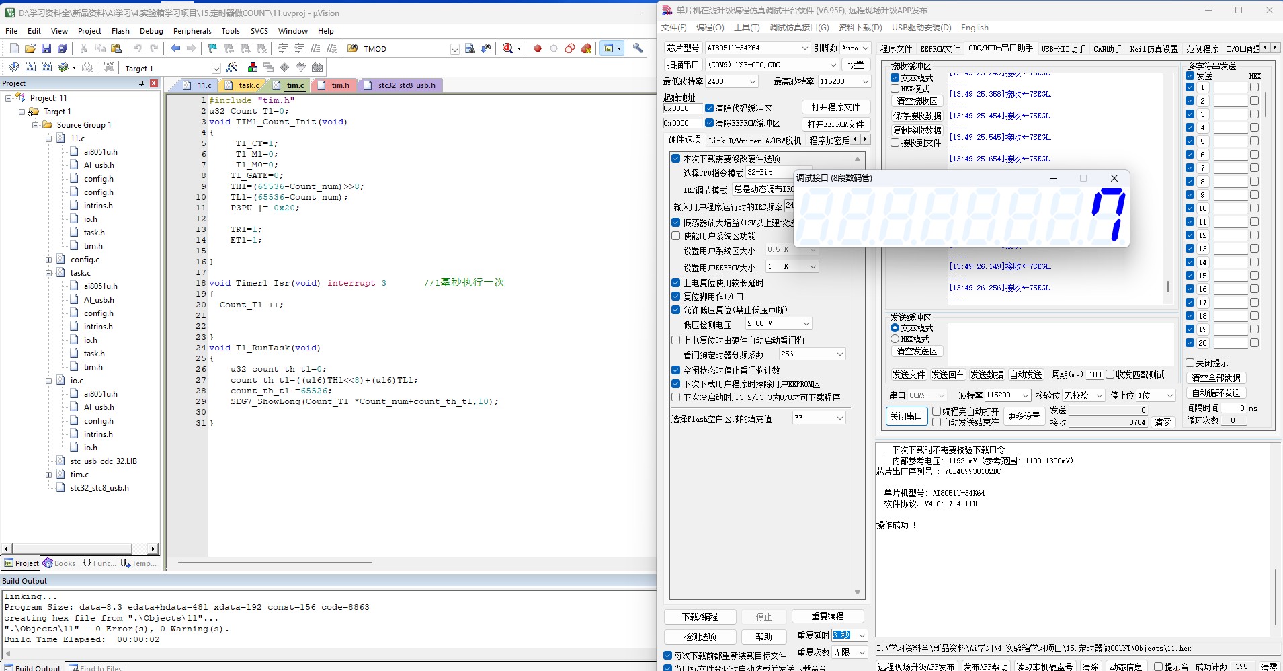Collapse the task.c tree node
This screenshot has height=671, width=1283.
tap(49, 273)
